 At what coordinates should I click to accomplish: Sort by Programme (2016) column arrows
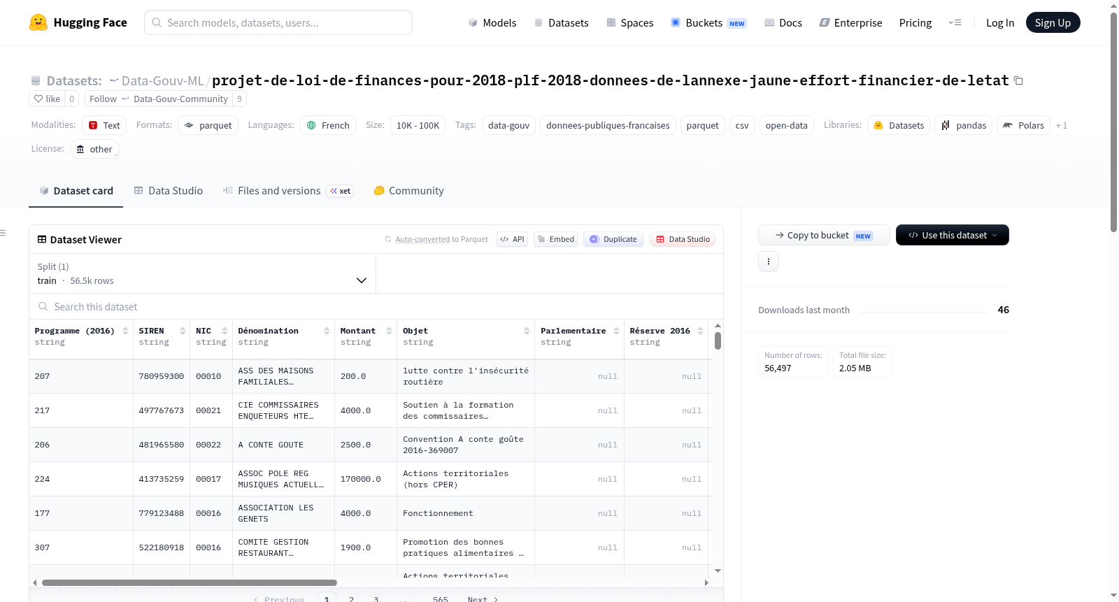pyautogui.click(x=125, y=331)
